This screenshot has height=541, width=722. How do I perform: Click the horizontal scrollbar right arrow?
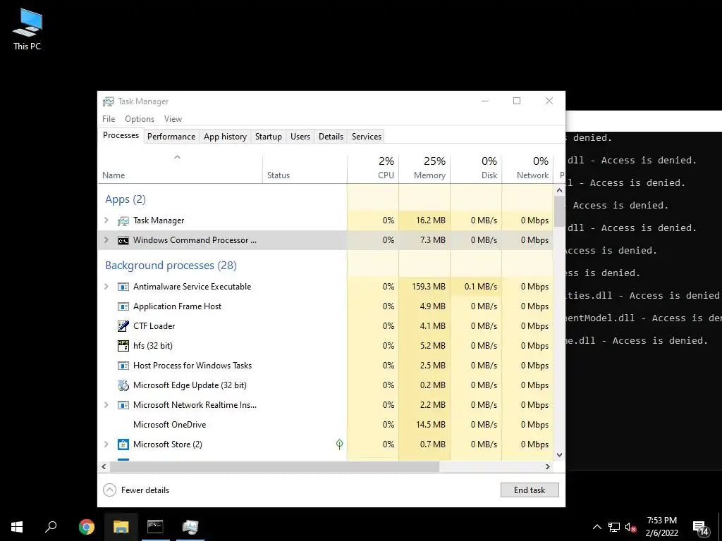(547, 466)
